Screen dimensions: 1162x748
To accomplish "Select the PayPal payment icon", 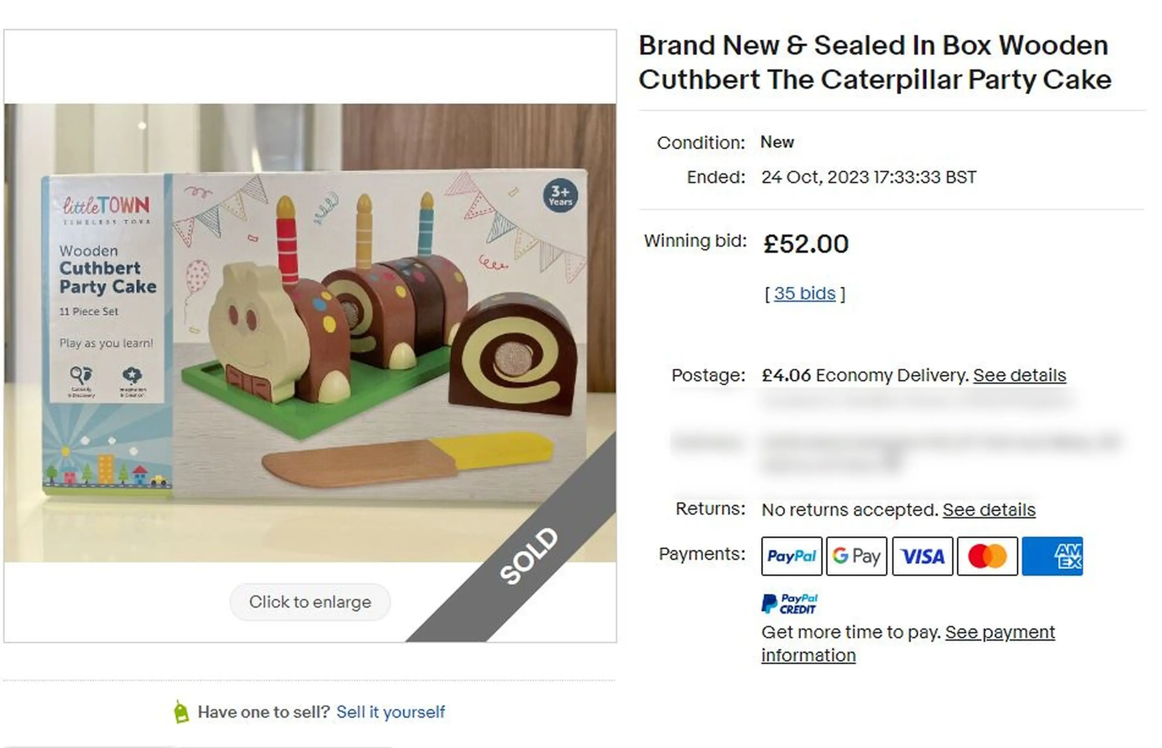I will click(791, 556).
